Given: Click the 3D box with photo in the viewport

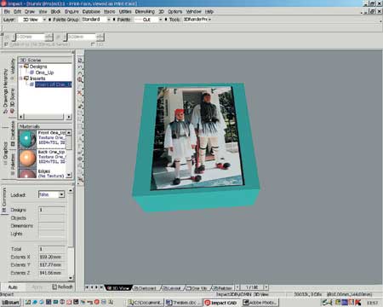Looking at the screenshot, I should point(196,147).
